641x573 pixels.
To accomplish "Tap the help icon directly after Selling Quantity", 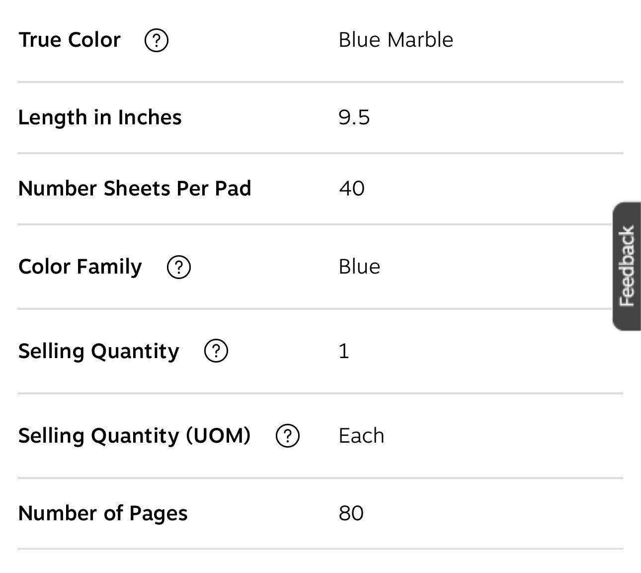I will [216, 351].
